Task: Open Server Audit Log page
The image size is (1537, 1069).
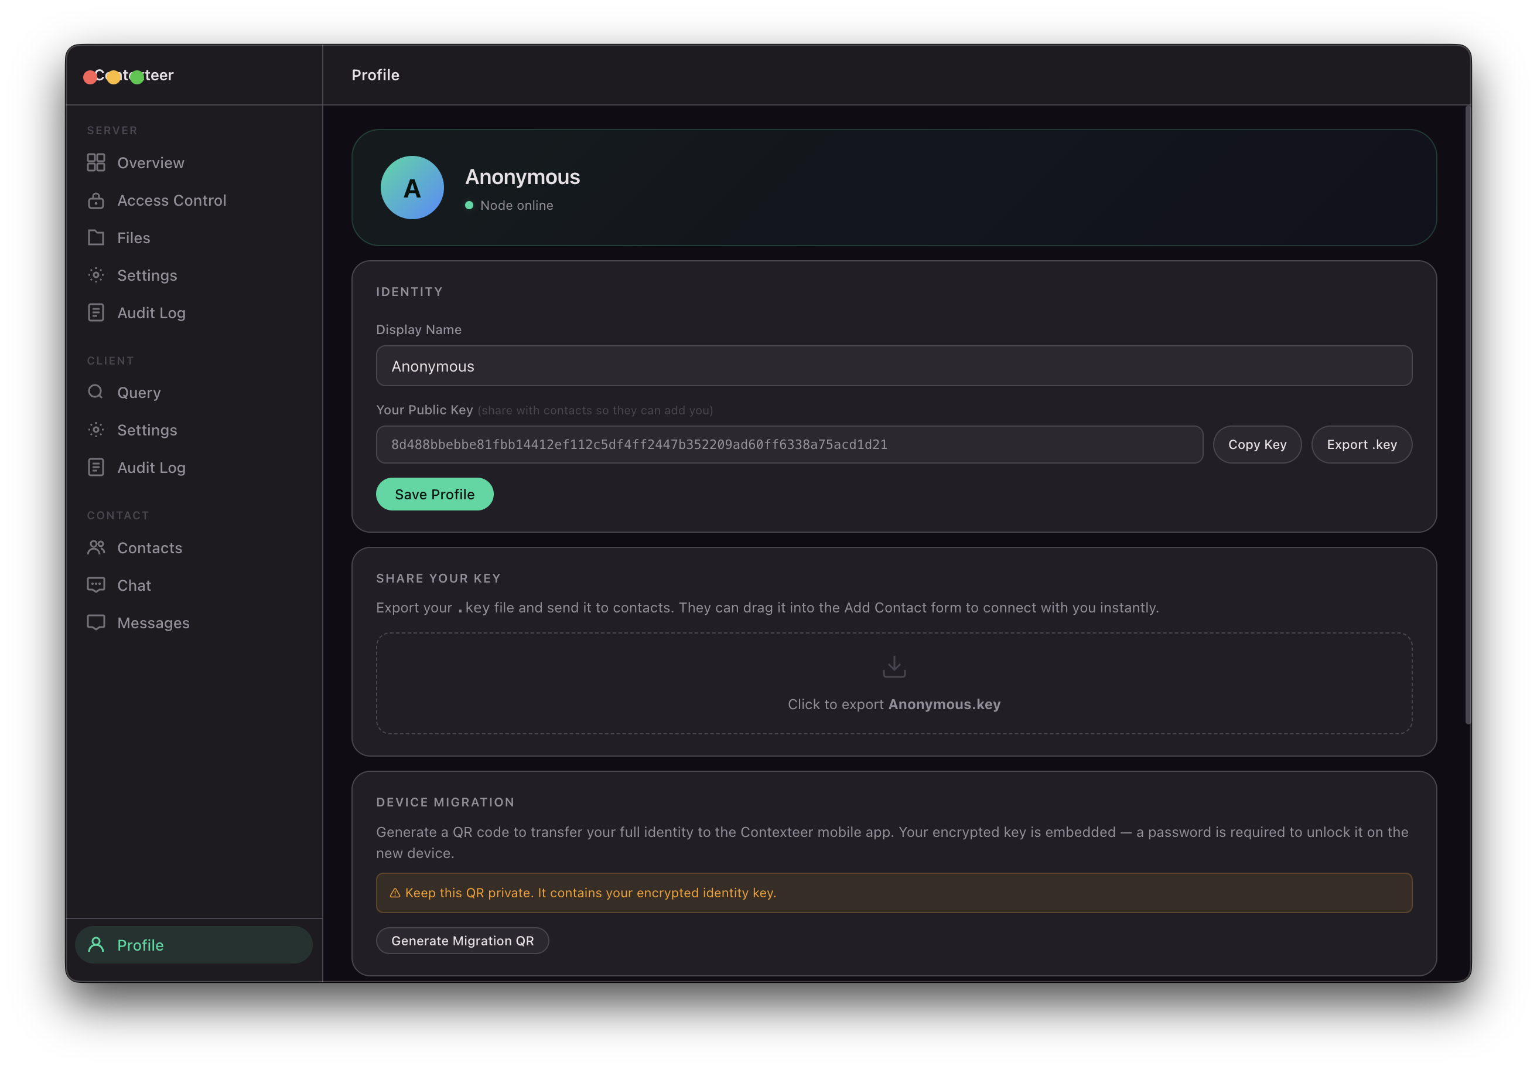Action: pyautogui.click(x=151, y=313)
